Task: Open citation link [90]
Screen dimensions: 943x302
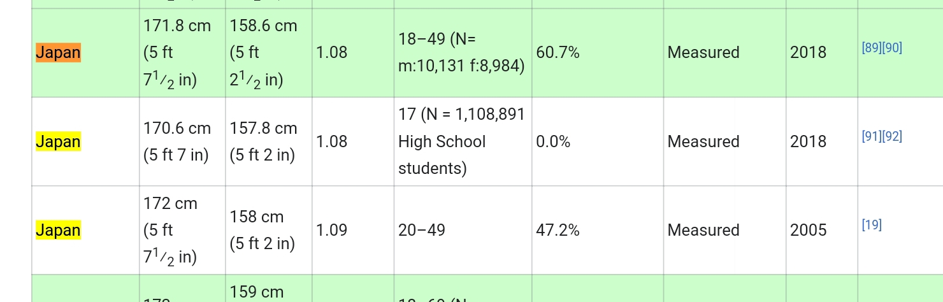Action: click(x=892, y=48)
